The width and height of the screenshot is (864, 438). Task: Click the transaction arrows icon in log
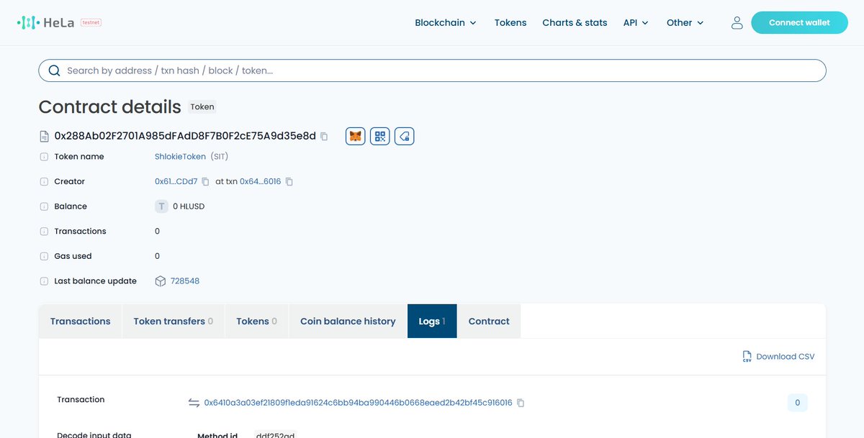194,403
